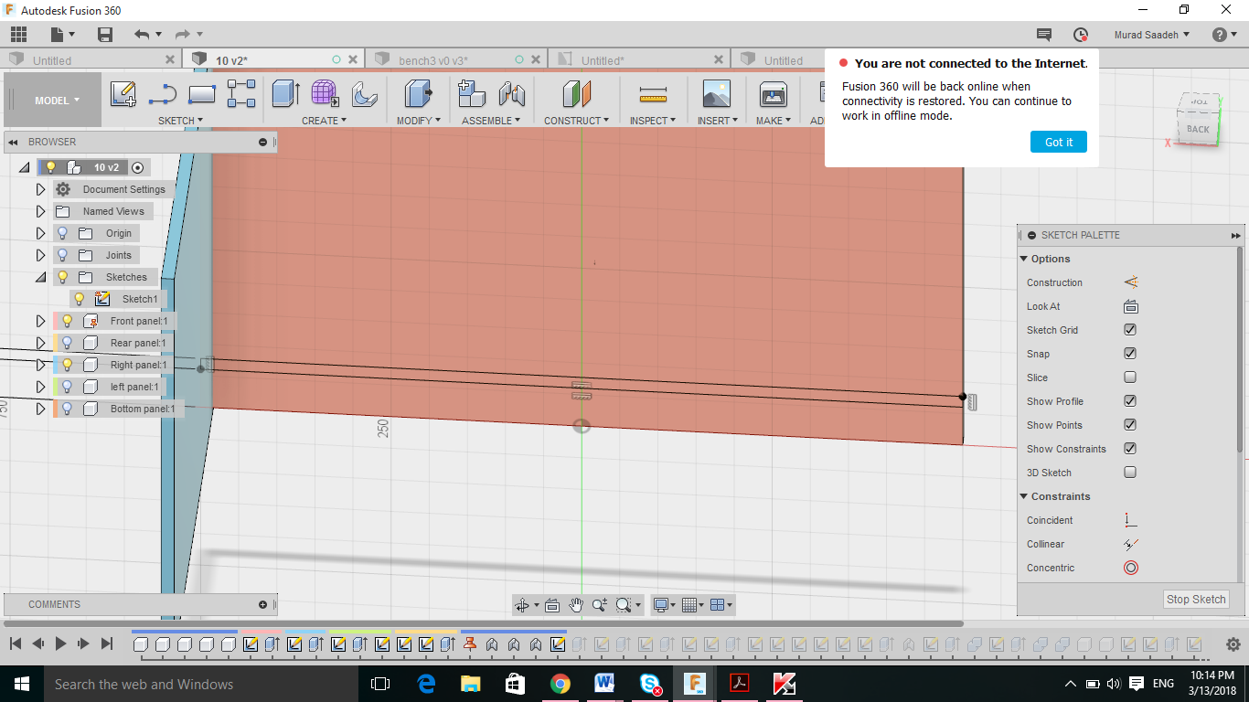
Task: Expand the Bottom panel:1 component
Action: tap(40, 409)
